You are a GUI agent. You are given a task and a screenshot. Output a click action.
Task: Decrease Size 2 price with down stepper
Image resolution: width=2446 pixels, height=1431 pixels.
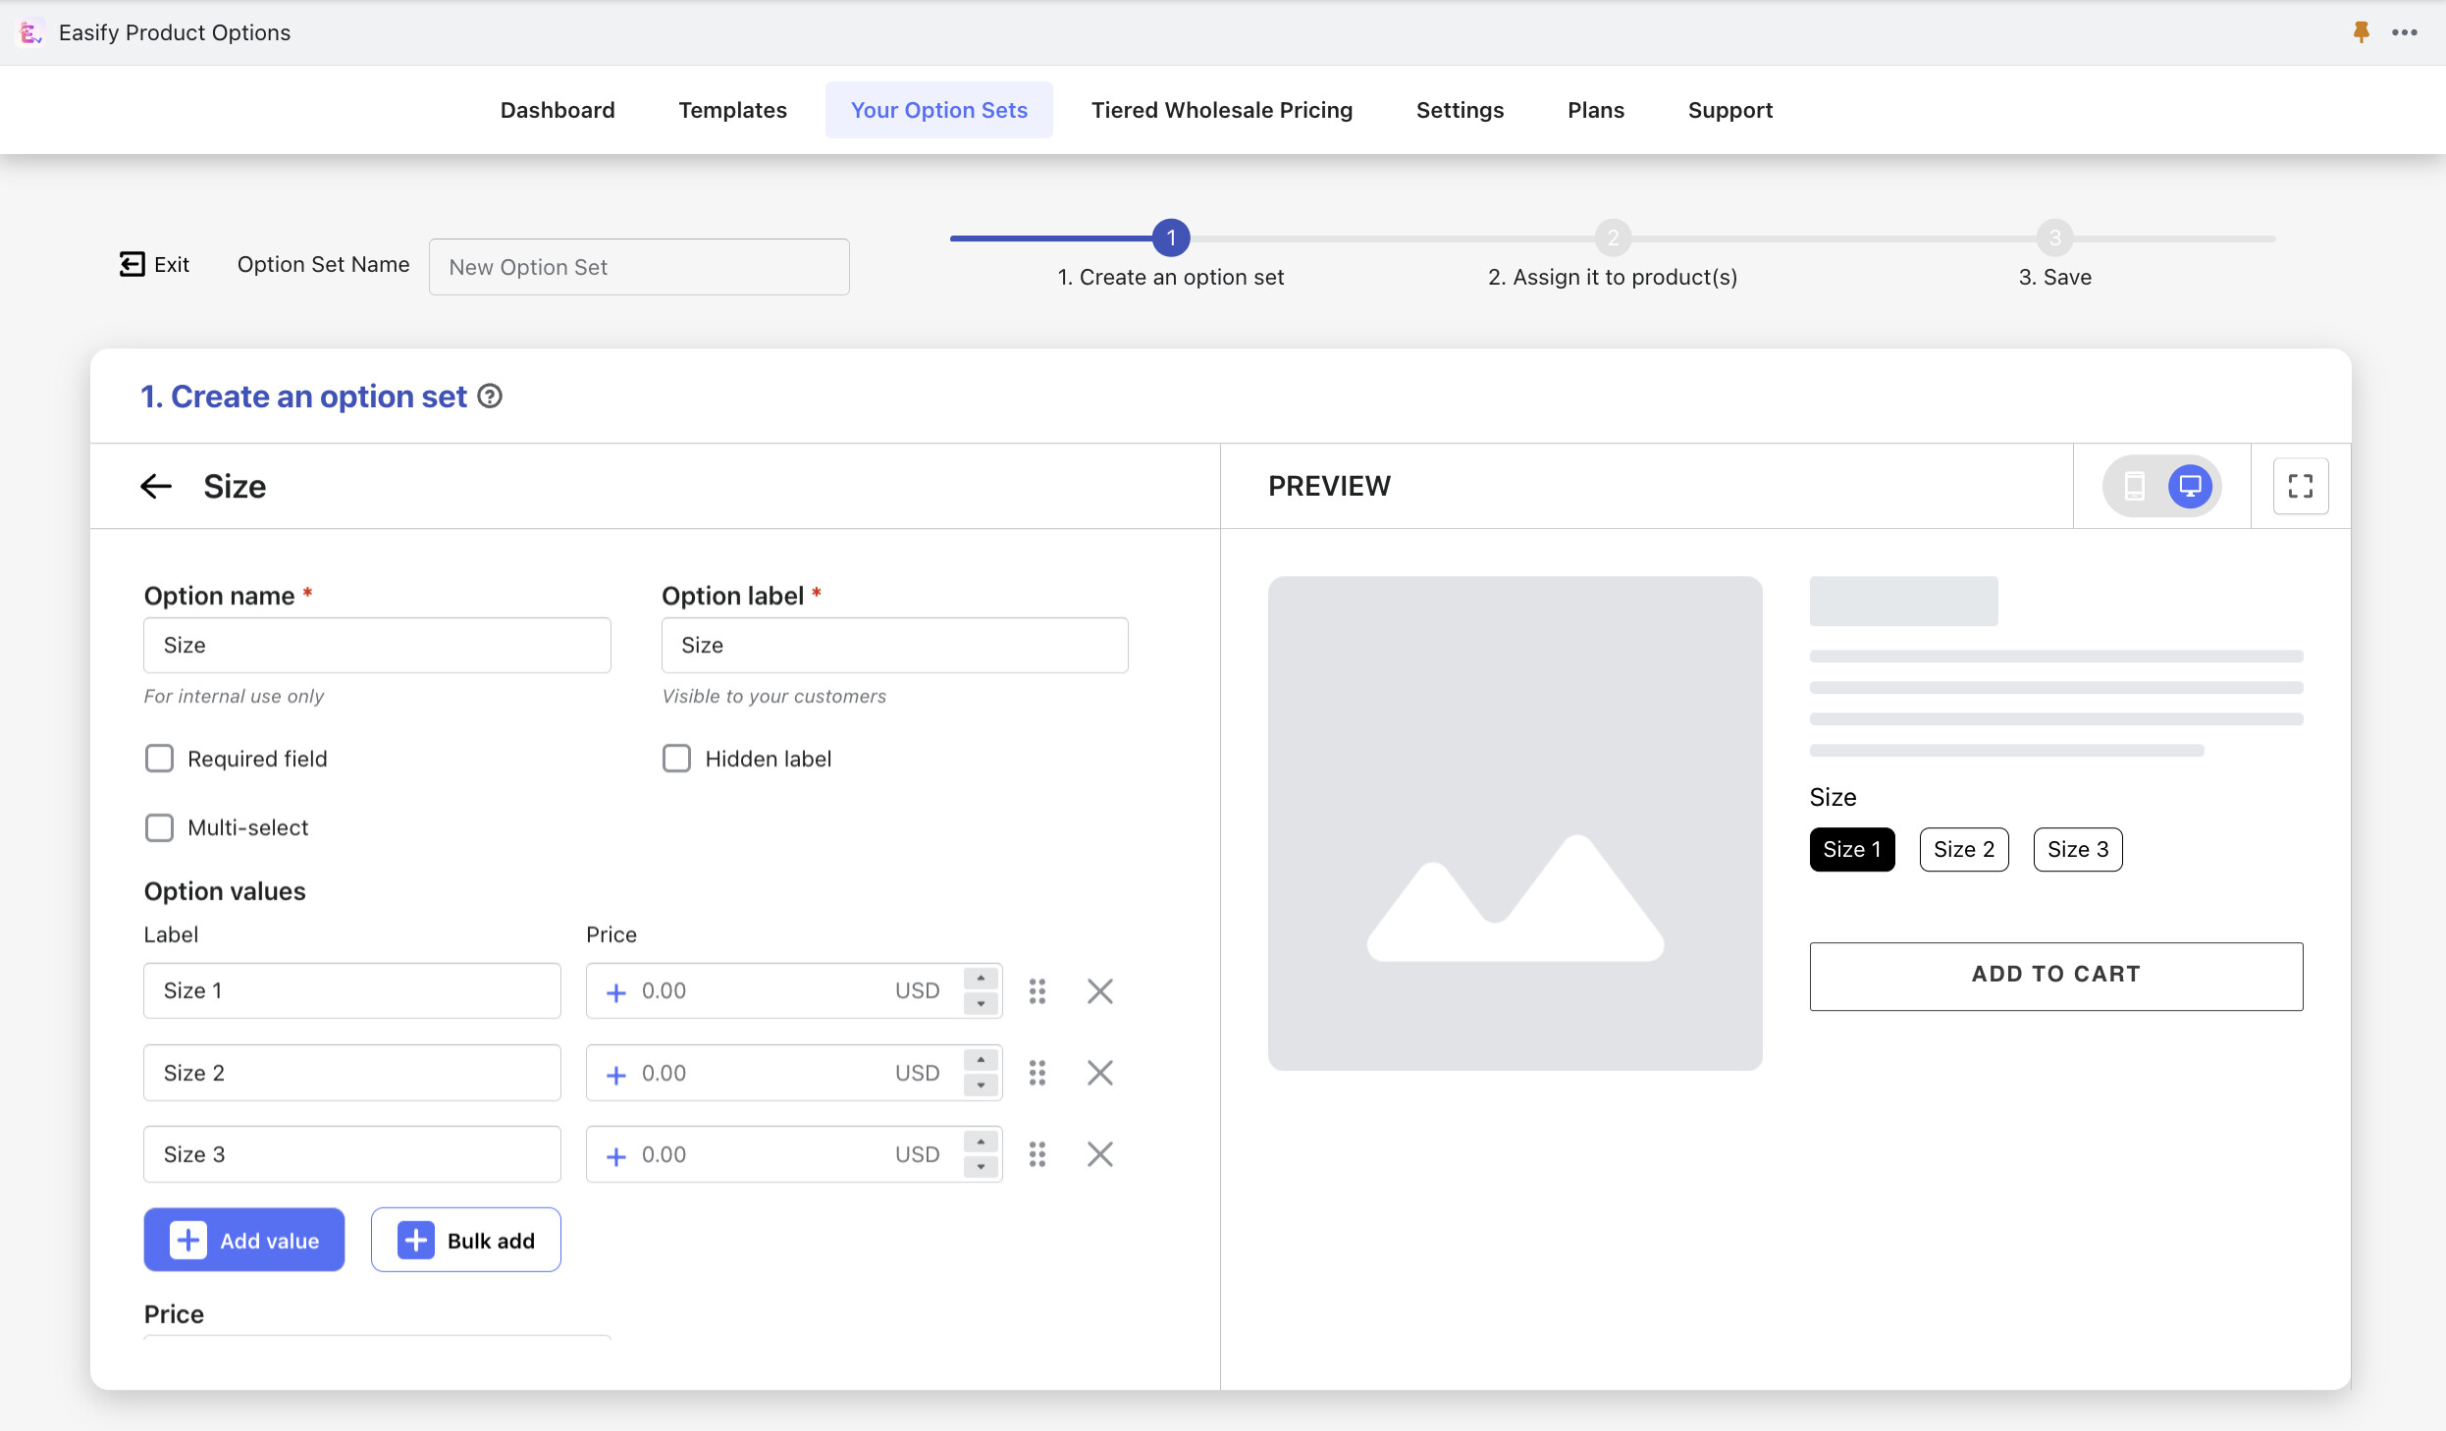coord(981,1086)
